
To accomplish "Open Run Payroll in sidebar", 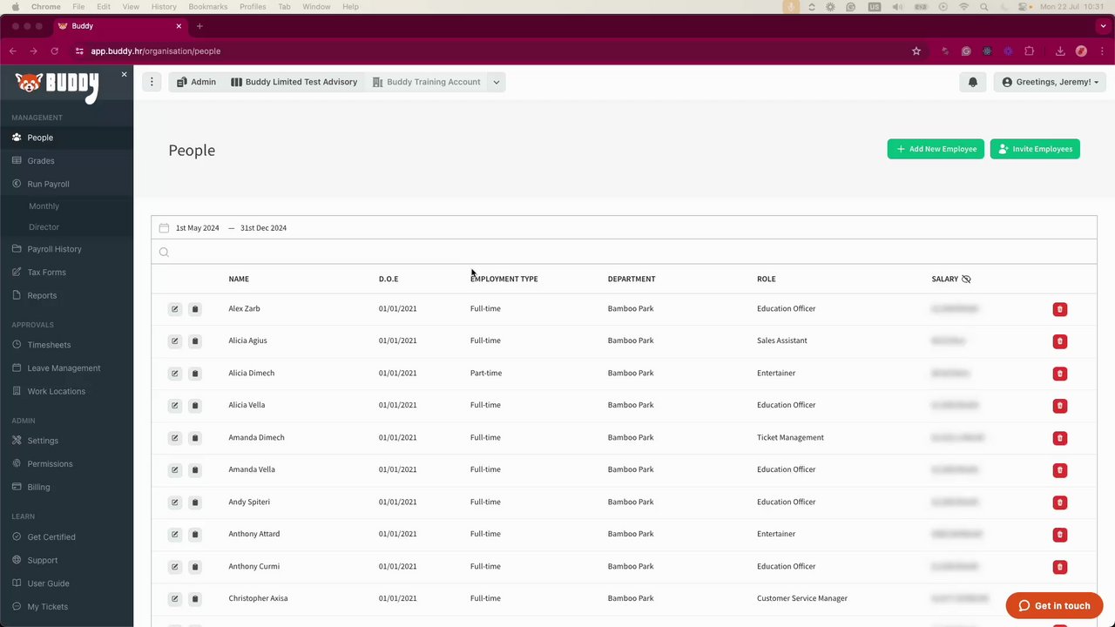I will 48,185.
